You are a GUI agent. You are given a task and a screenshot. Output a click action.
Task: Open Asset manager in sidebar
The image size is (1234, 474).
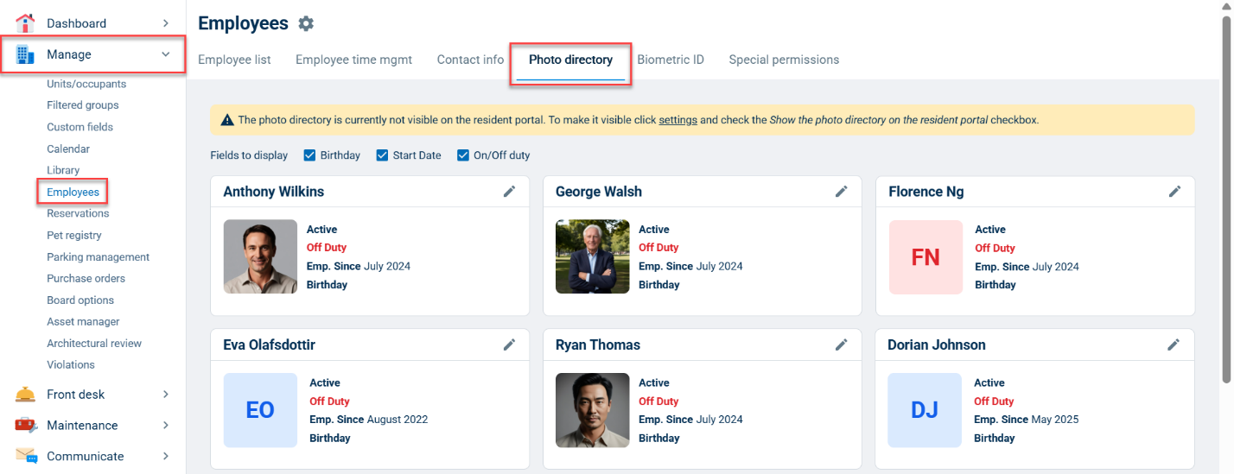[83, 321]
